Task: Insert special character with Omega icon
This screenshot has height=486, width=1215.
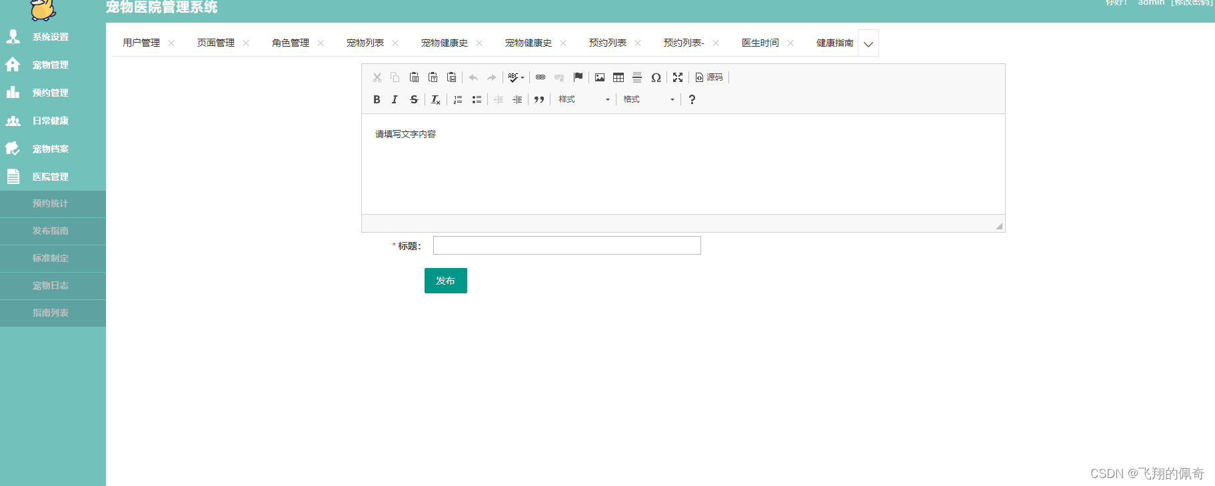Action: click(656, 77)
